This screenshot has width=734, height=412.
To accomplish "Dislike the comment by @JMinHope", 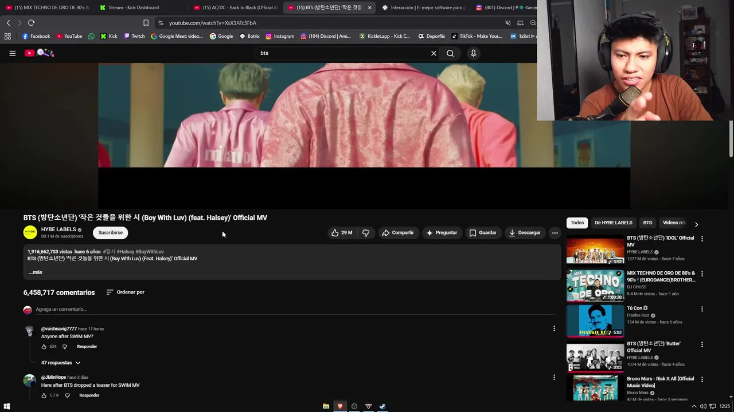I will pos(67,395).
